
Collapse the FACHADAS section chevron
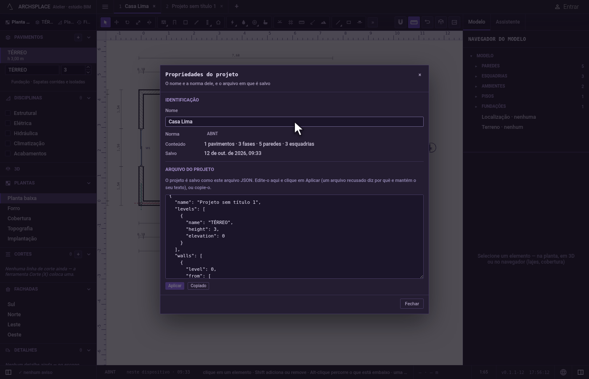pyautogui.click(x=88, y=289)
